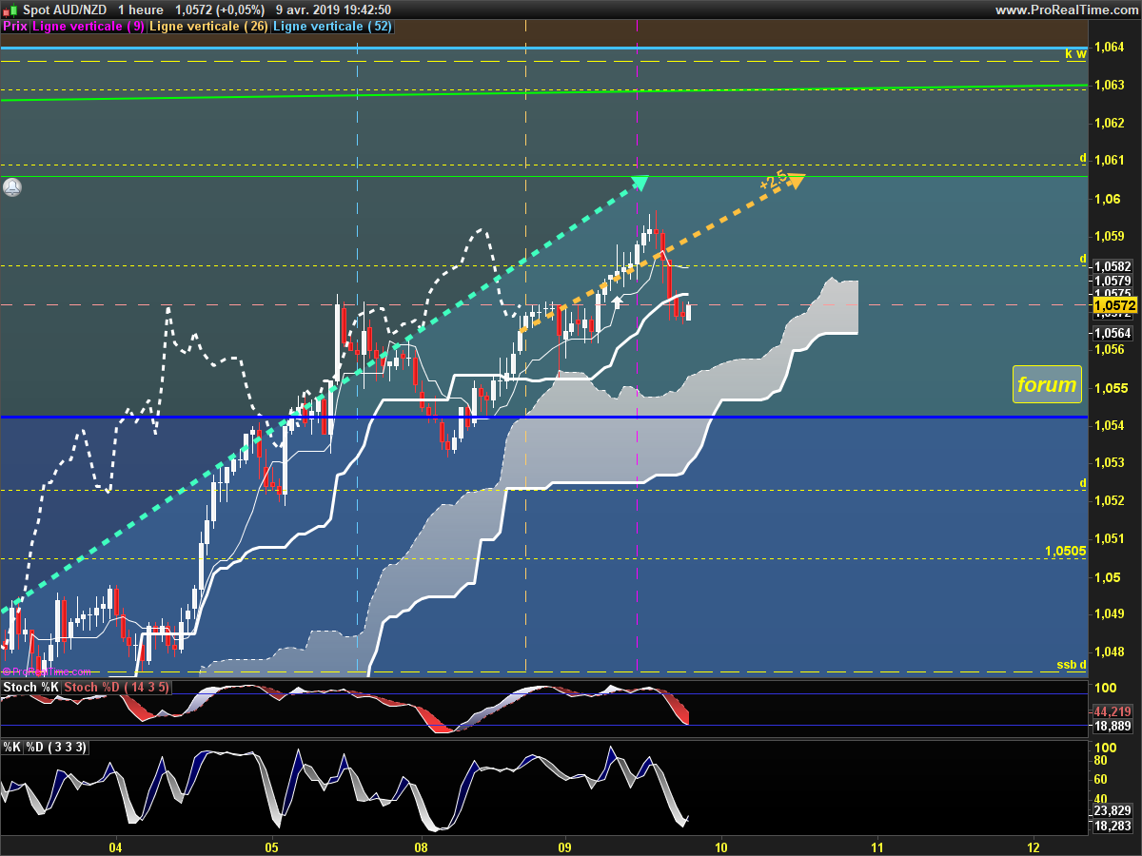Click the 1,064 price axis label
Viewport: 1142px width, 856px height.
tap(1110, 47)
